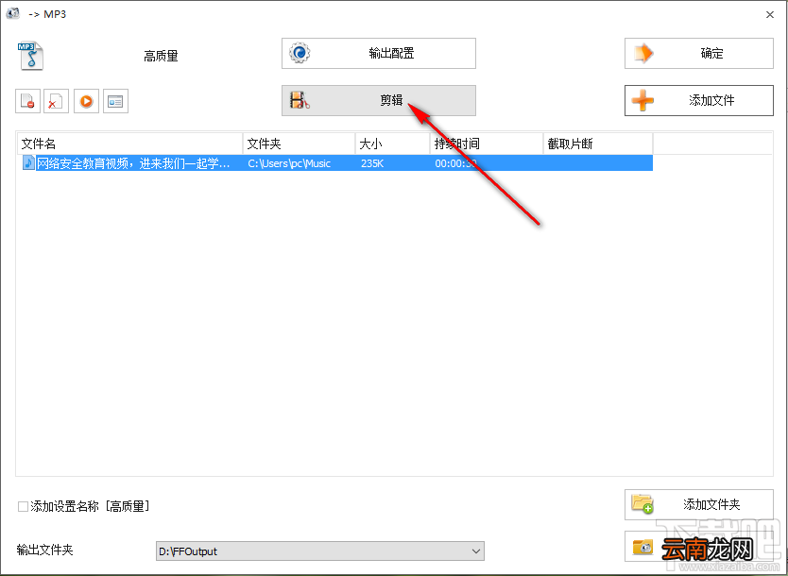
Task: Sort by the 文件夹 column header
Action: coord(299,144)
